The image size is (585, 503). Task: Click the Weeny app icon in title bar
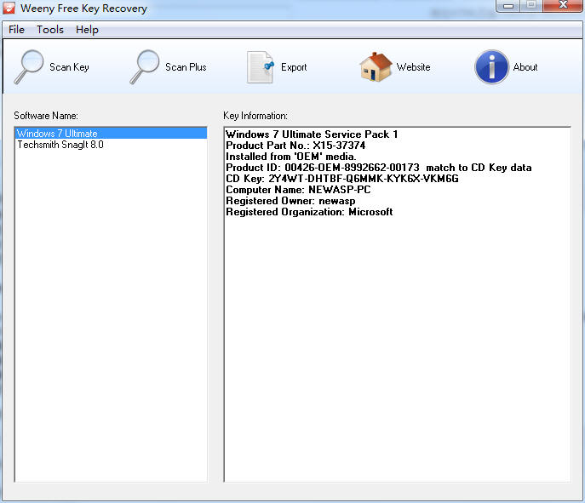pyautogui.click(x=9, y=8)
